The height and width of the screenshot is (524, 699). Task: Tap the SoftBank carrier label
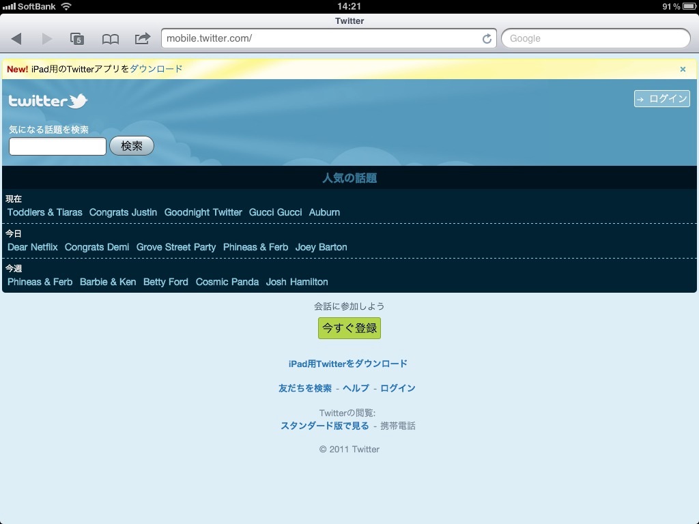pyautogui.click(x=37, y=6)
